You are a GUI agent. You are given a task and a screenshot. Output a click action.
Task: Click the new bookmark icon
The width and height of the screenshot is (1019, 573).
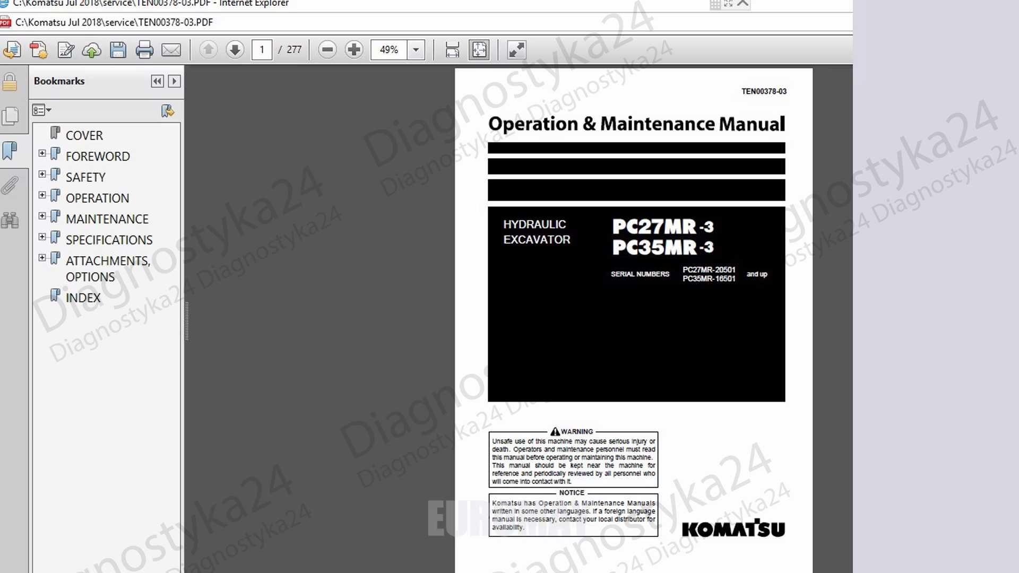pyautogui.click(x=167, y=110)
